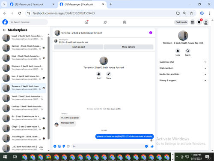Expand Chat members section
The height and width of the screenshot is (161, 214).
[183, 68]
